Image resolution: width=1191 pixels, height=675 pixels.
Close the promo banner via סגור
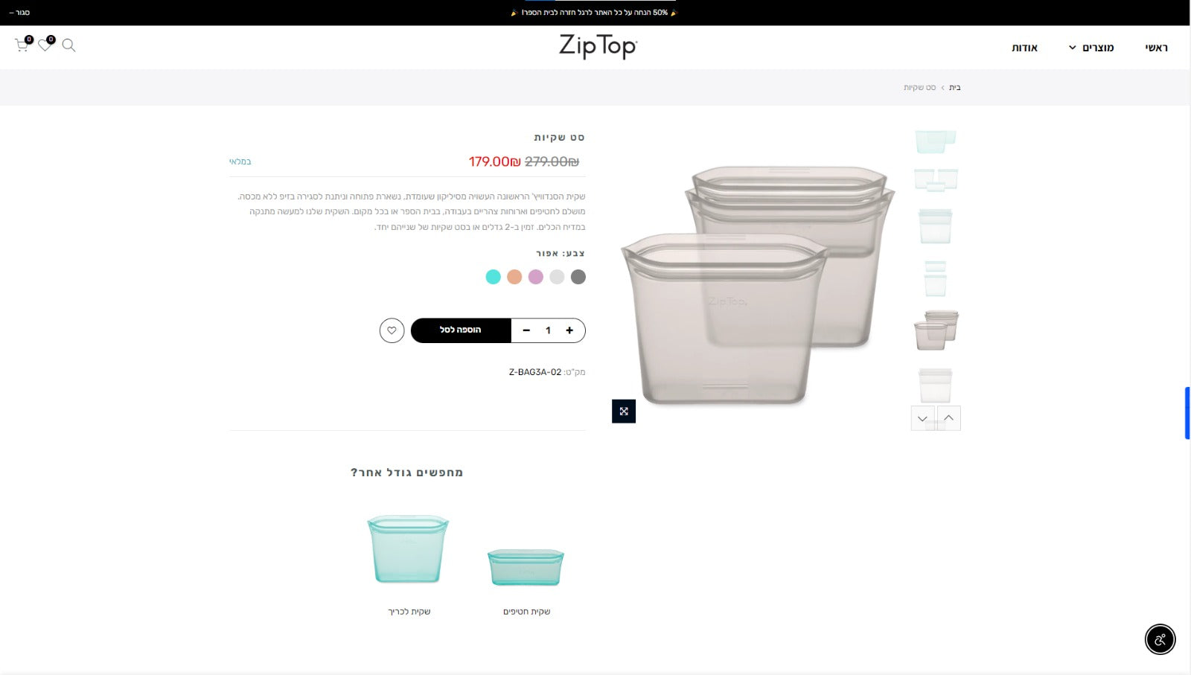pyautogui.click(x=19, y=13)
